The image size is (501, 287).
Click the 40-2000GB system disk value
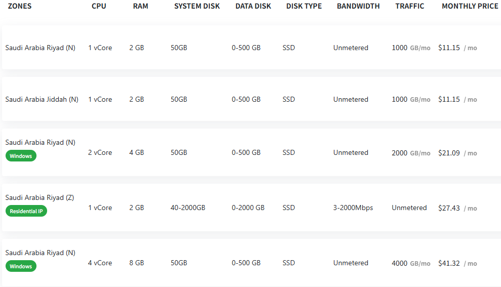pos(187,208)
